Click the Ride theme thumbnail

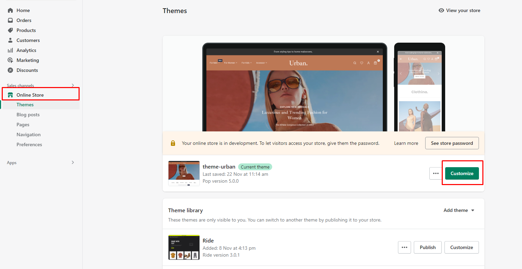click(184, 247)
